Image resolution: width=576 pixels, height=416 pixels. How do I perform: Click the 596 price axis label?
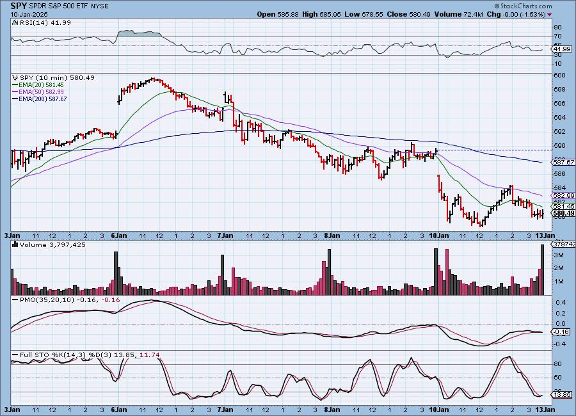559,103
